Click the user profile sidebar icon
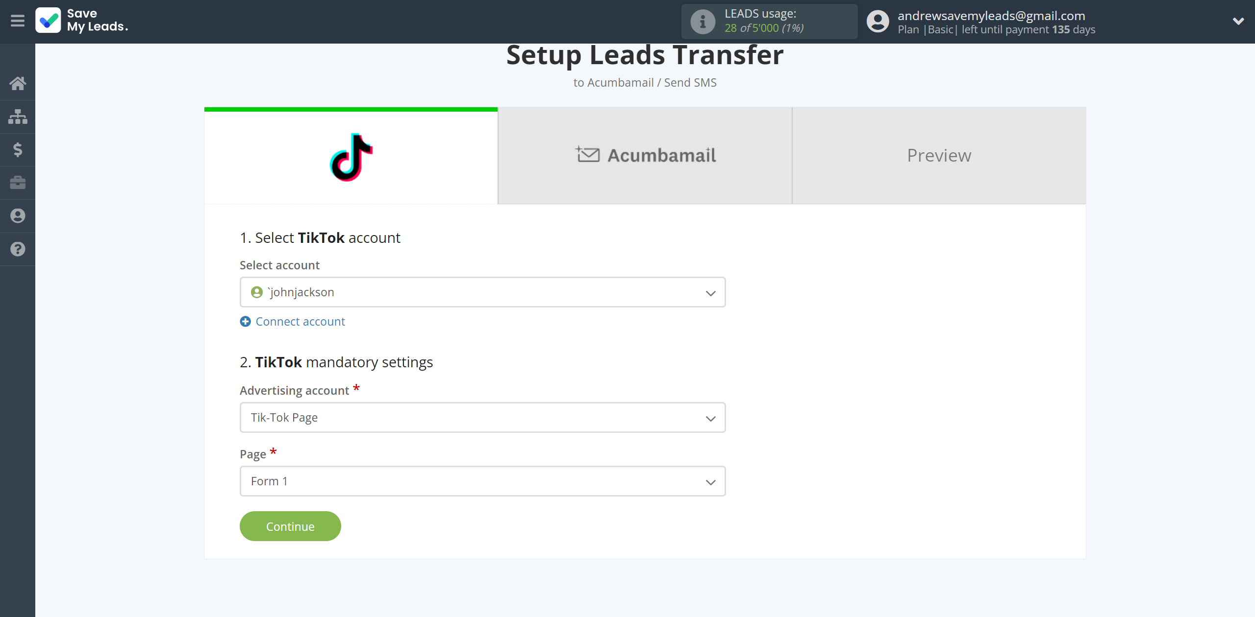Screen dimensions: 1255x617 (18, 216)
